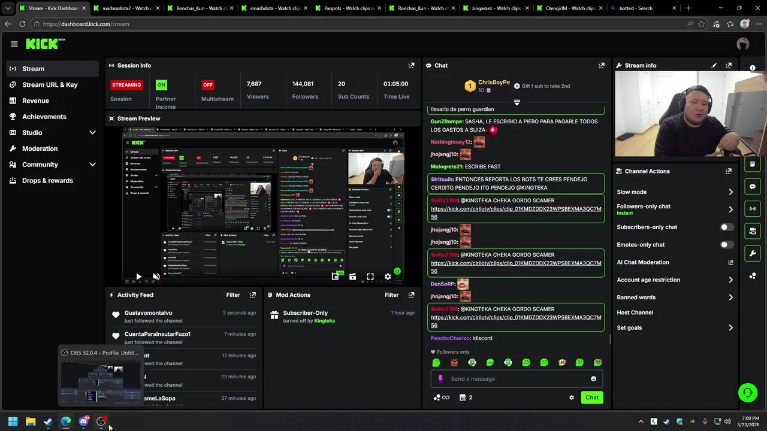The height and width of the screenshot is (431, 767).
Task: Toggle Emotes-only chat switch
Action: pos(726,245)
